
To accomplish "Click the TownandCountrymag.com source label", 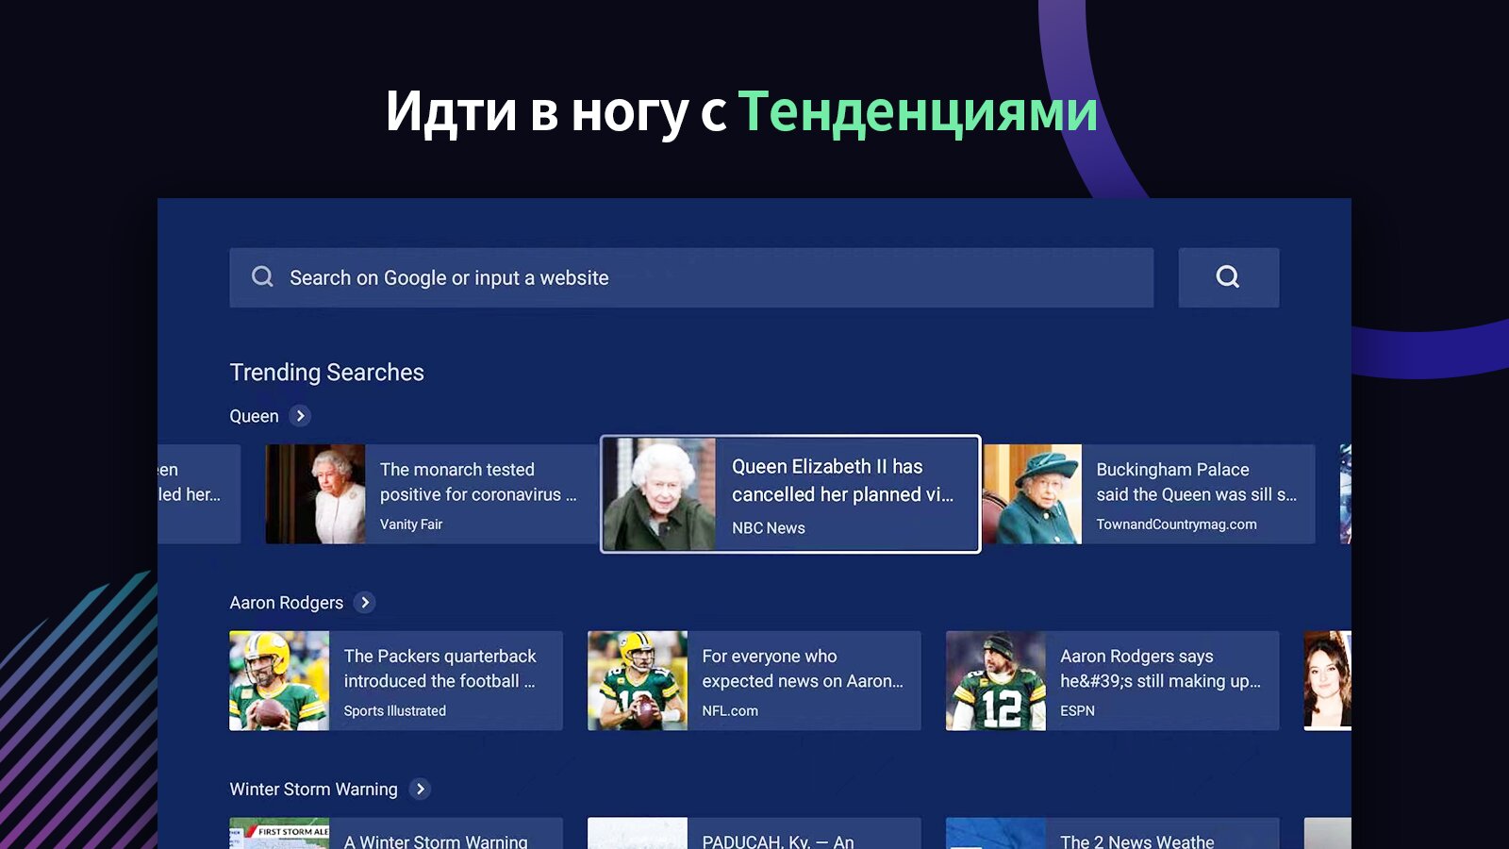I will pyautogui.click(x=1176, y=524).
